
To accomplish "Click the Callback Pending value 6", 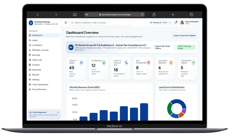I will [160, 68].
